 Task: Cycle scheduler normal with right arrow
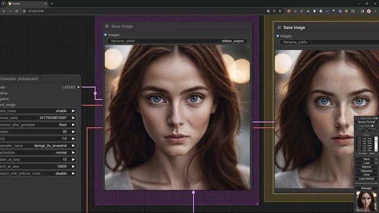pyautogui.click(x=73, y=153)
